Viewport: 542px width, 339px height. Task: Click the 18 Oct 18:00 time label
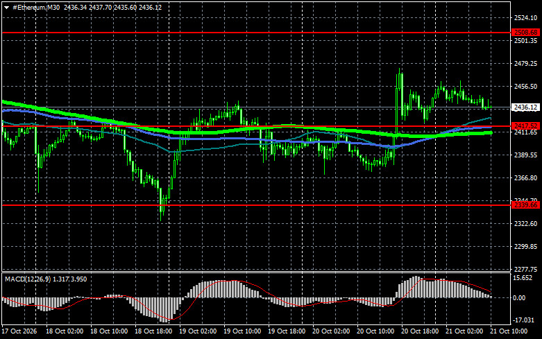(153, 331)
